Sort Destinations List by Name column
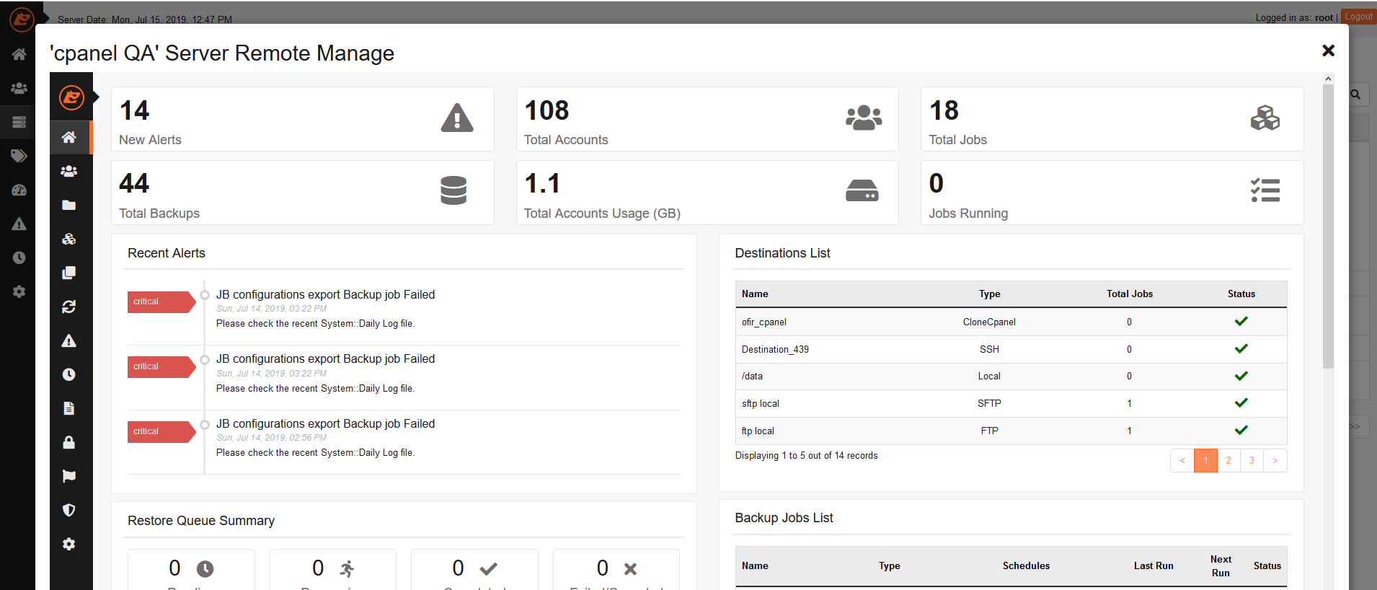This screenshot has width=1377, height=590. pyautogui.click(x=755, y=294)
